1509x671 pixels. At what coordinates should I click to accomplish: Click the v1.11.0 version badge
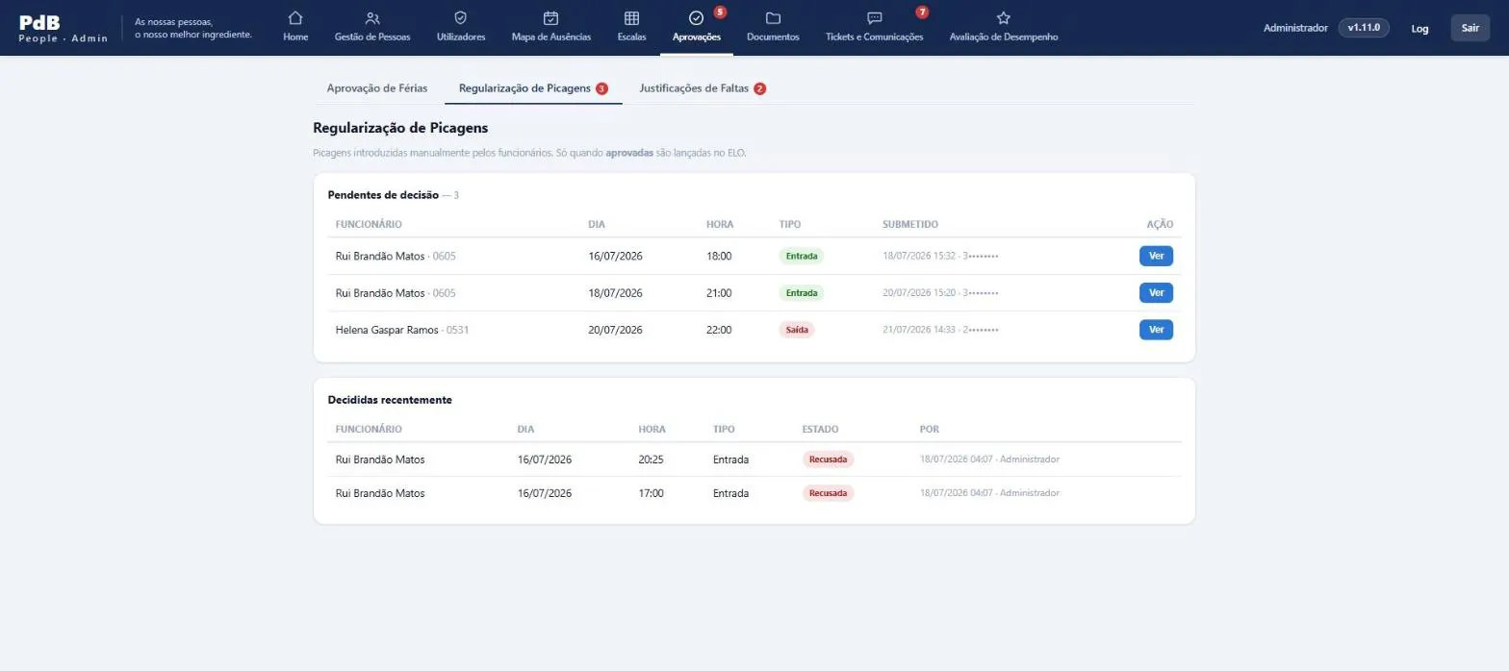coord(1364,28)
